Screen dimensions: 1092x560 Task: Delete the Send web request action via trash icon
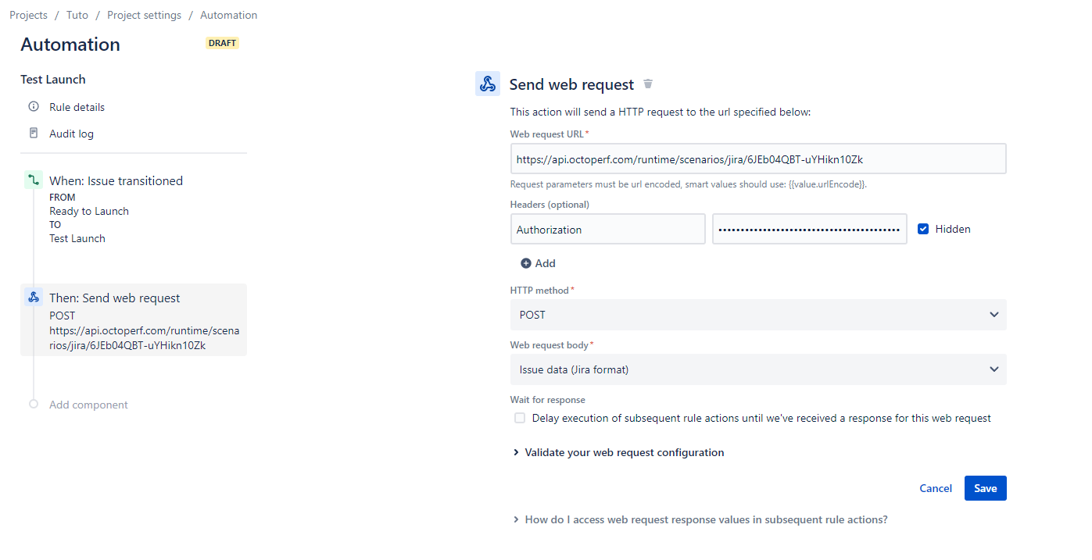647,84
